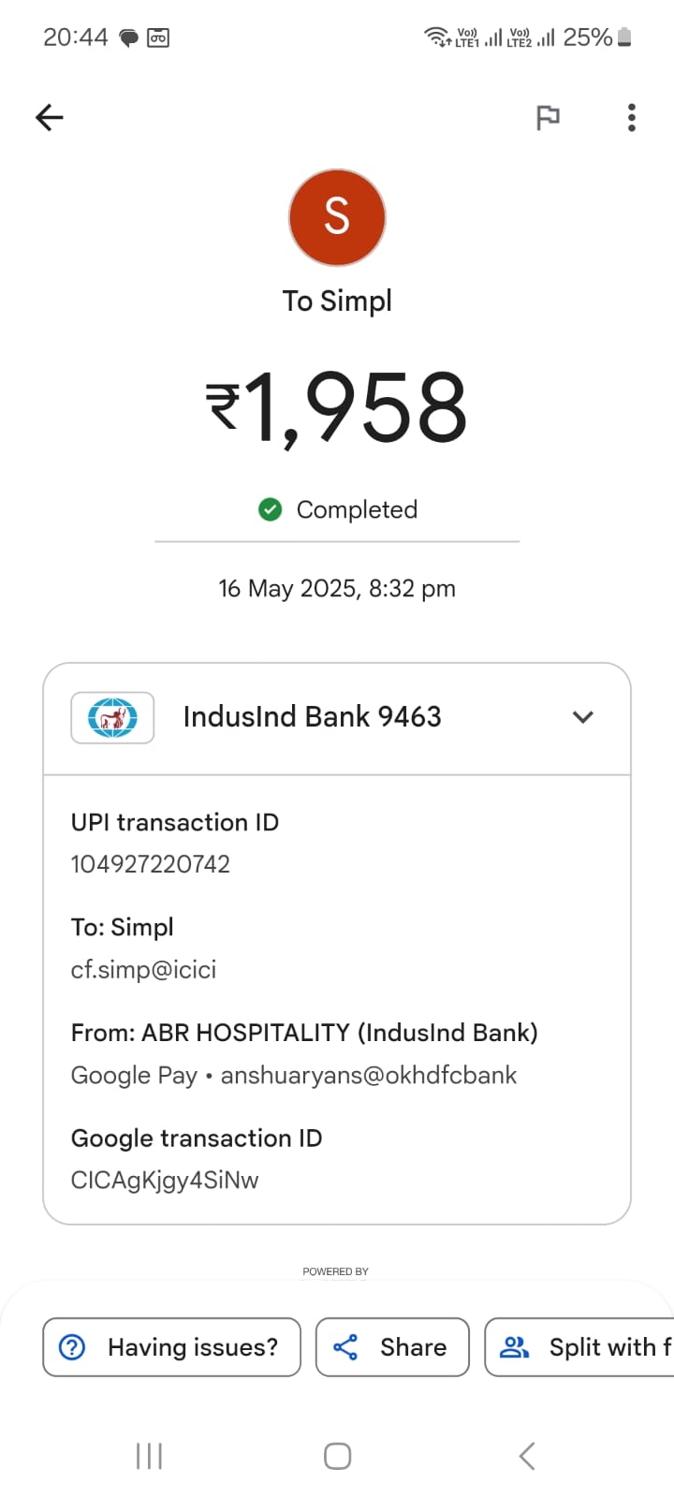Expand the IndusInd Bank 9463 chevron
The image size is (674, 1498).
click(583, 717)
